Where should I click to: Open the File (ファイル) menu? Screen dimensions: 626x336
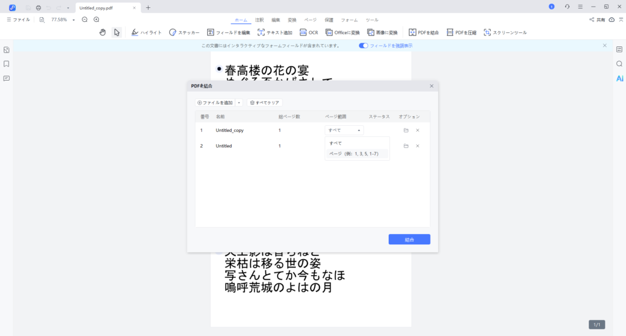pos(18,20)
